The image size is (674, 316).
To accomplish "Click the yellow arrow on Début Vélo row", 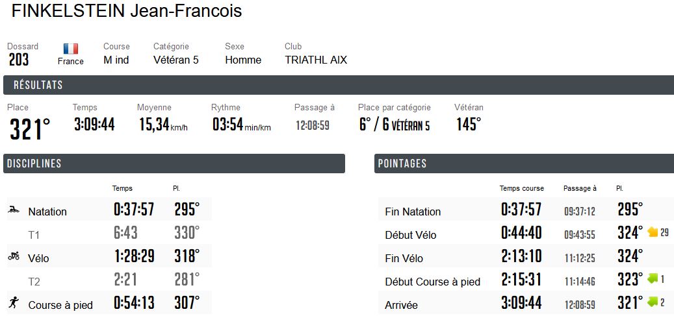I will 653,232.
